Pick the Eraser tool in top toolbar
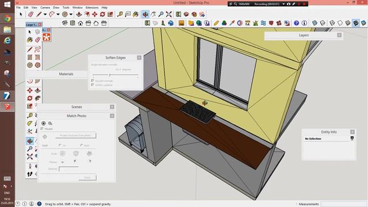368x207 pixels. 30,14
